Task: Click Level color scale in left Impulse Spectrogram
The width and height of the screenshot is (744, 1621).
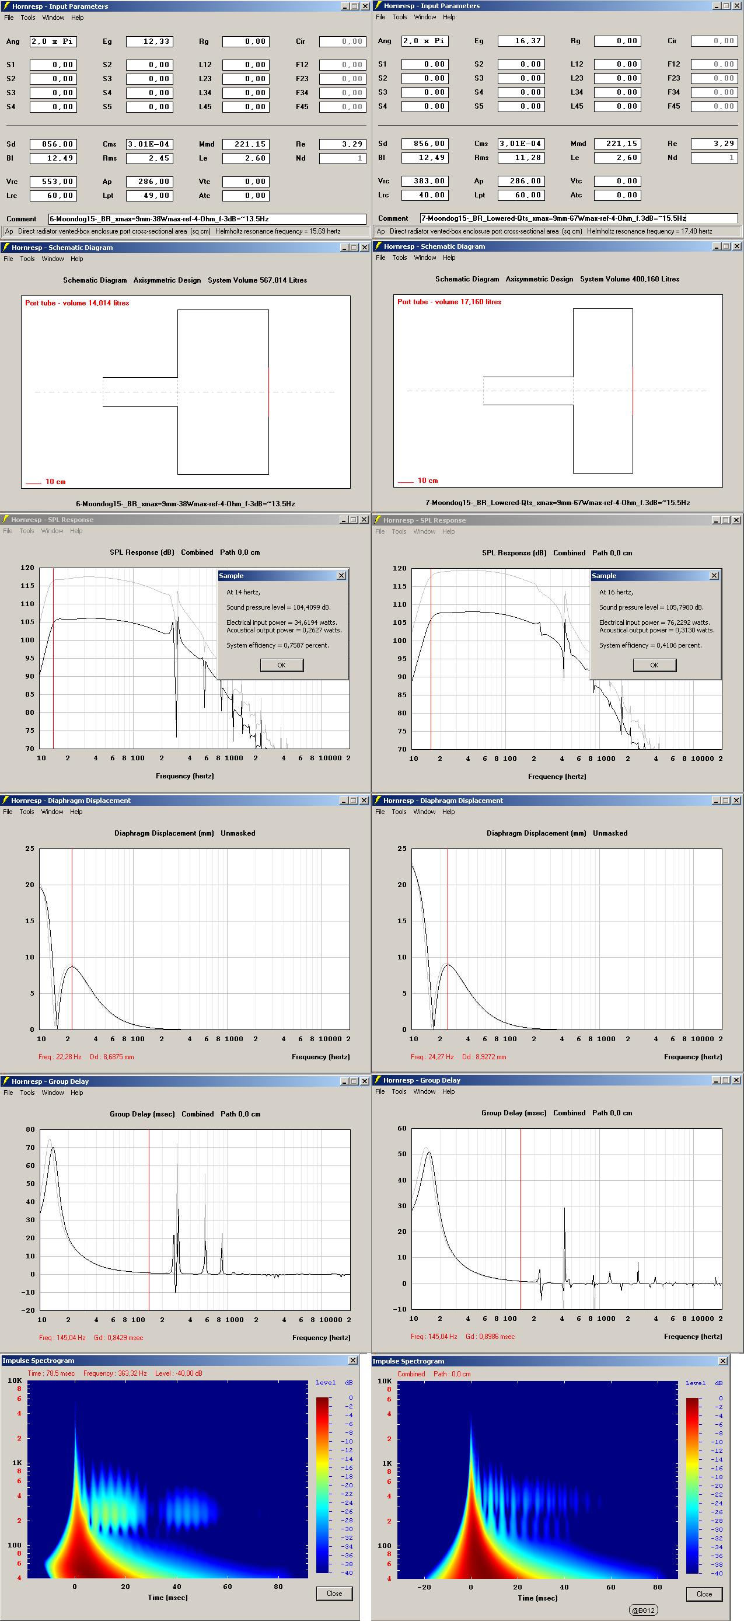Action: click(x=322, y=1485)
